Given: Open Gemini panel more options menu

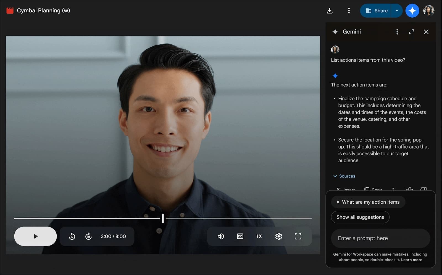Looking at the screenshot, I should click(x=397, y=32).
